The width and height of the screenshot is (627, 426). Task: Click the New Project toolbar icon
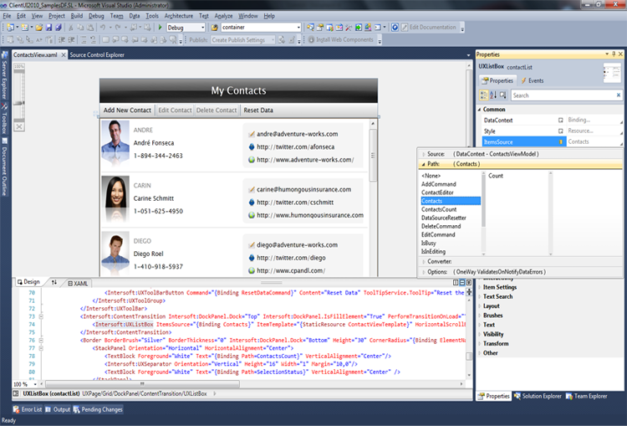coord(10,28)
